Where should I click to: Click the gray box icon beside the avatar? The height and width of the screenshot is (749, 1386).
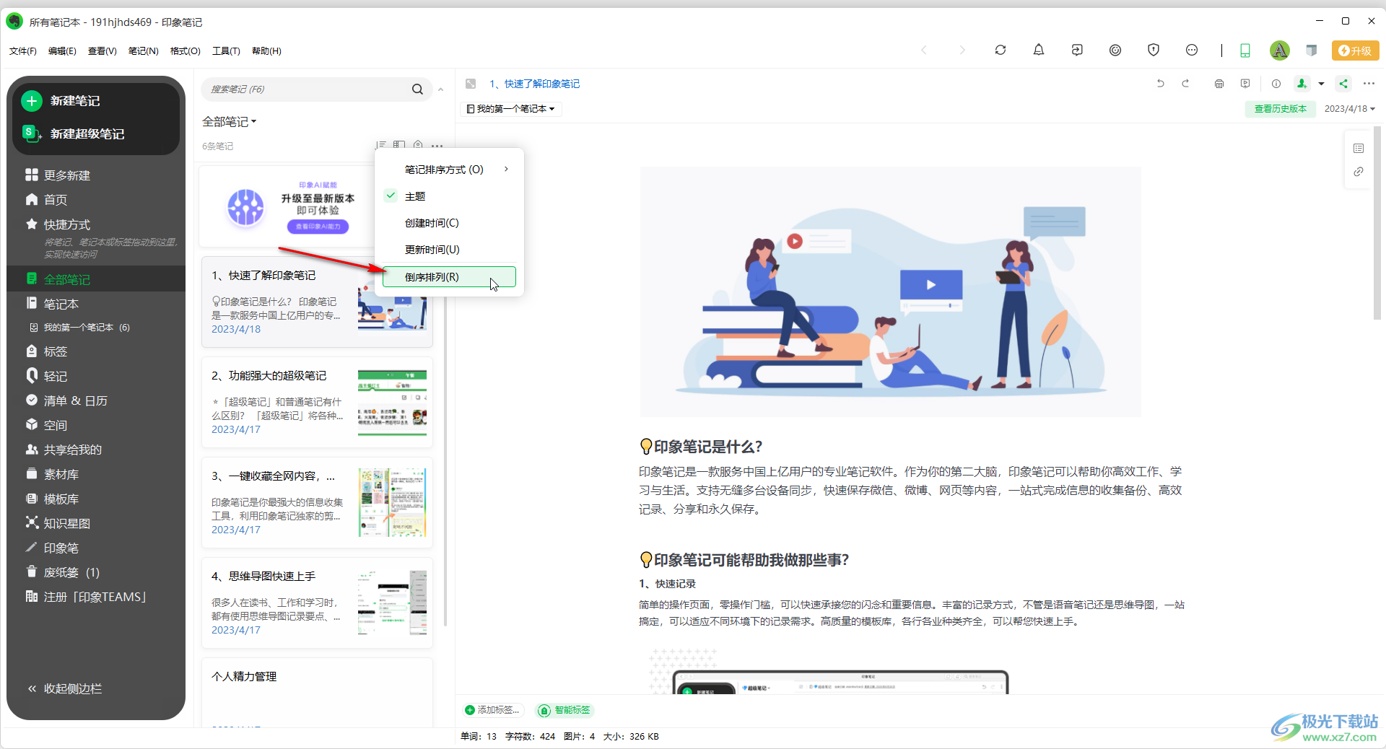pos(1312,50)
